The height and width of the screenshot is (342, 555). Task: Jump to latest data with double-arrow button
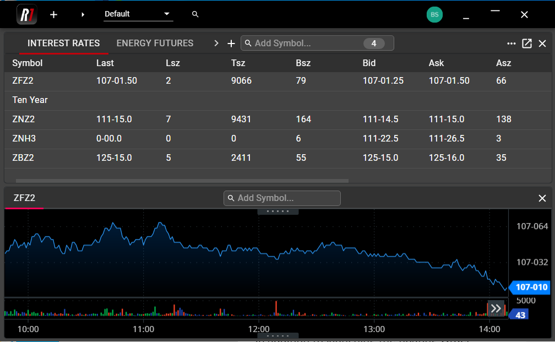click(x=496, y=308)
